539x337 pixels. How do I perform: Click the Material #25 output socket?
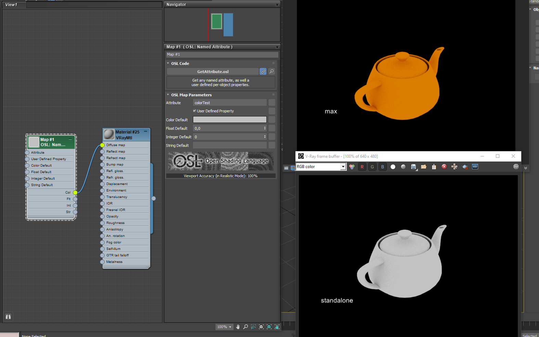click(x=154, y=198)
